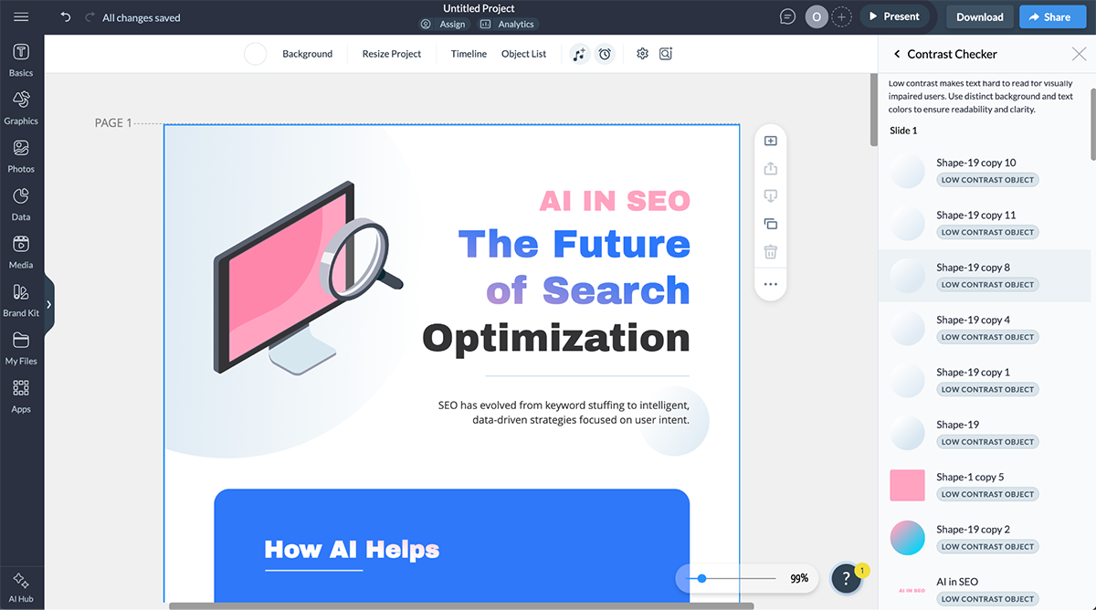This screenshot has height=610, width=1096.
Task: Select the Graphics sidebar icon
Action: [x=21, y=106]
